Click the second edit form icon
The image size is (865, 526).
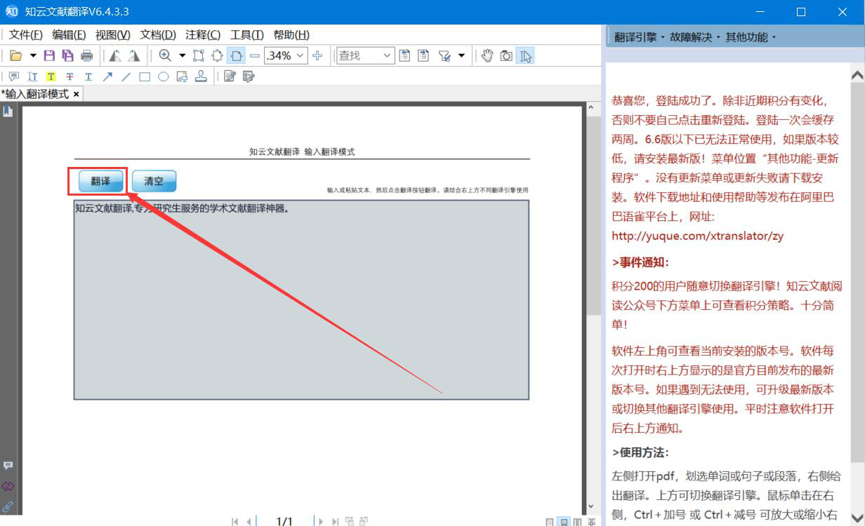click(248, 76)
